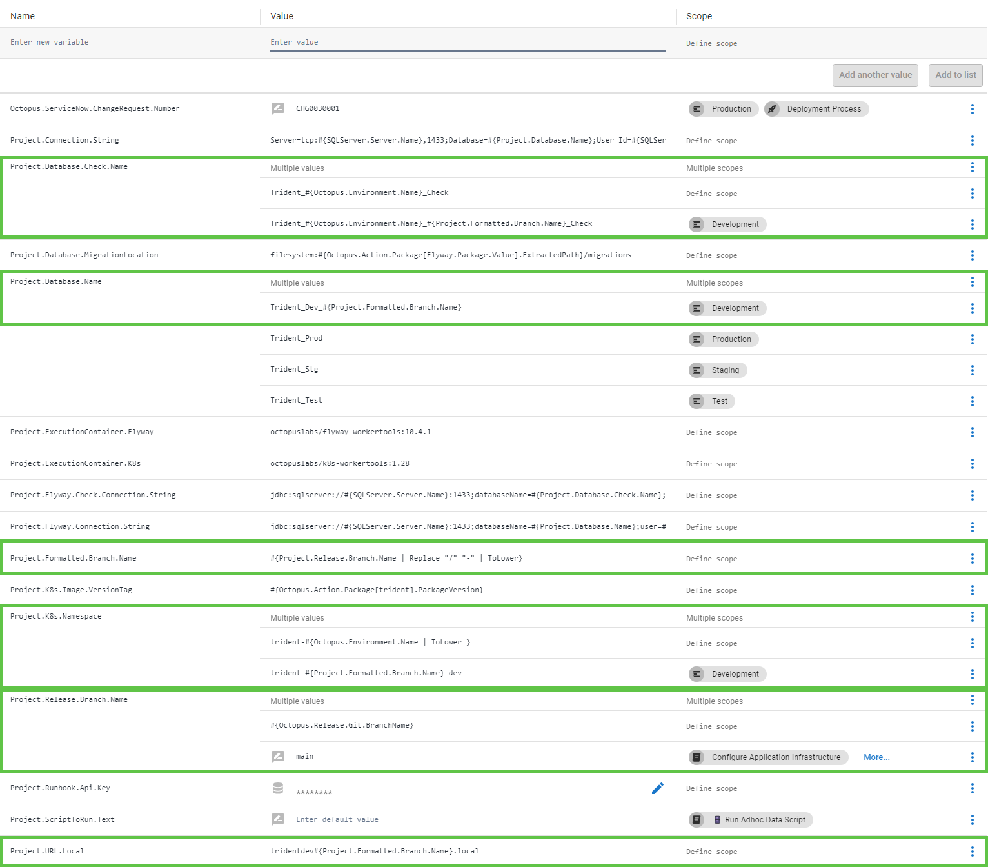
Task: Click the step icon on Configure Application Infrastructure chip
Action: pyautogui.click(x=697, y=757)
